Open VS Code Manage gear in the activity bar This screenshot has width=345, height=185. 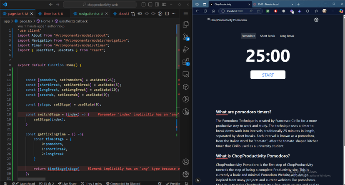coord(186,174)
